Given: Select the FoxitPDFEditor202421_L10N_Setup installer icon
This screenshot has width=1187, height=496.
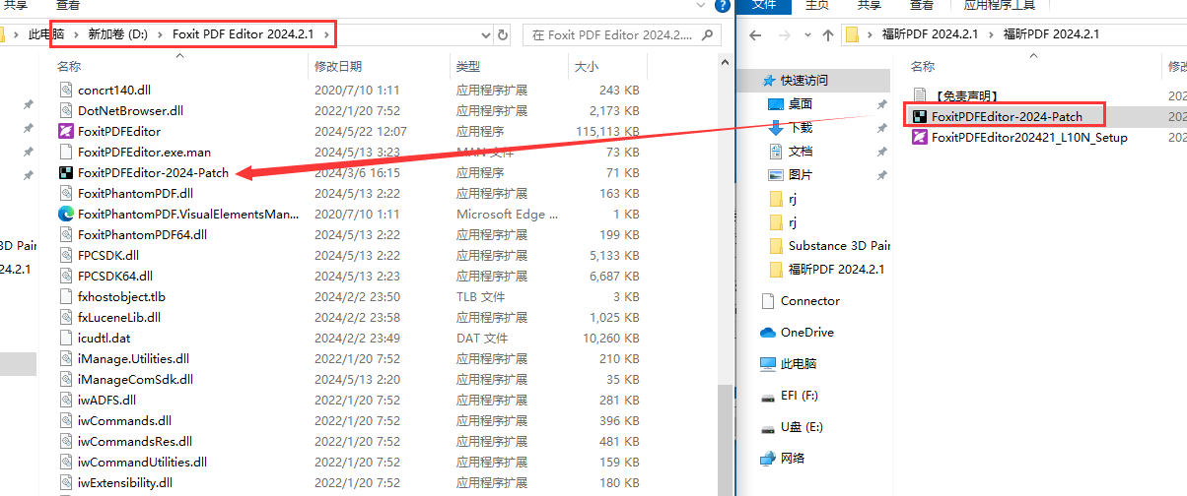Looking at the screenshot, I should tap(920, 137).
